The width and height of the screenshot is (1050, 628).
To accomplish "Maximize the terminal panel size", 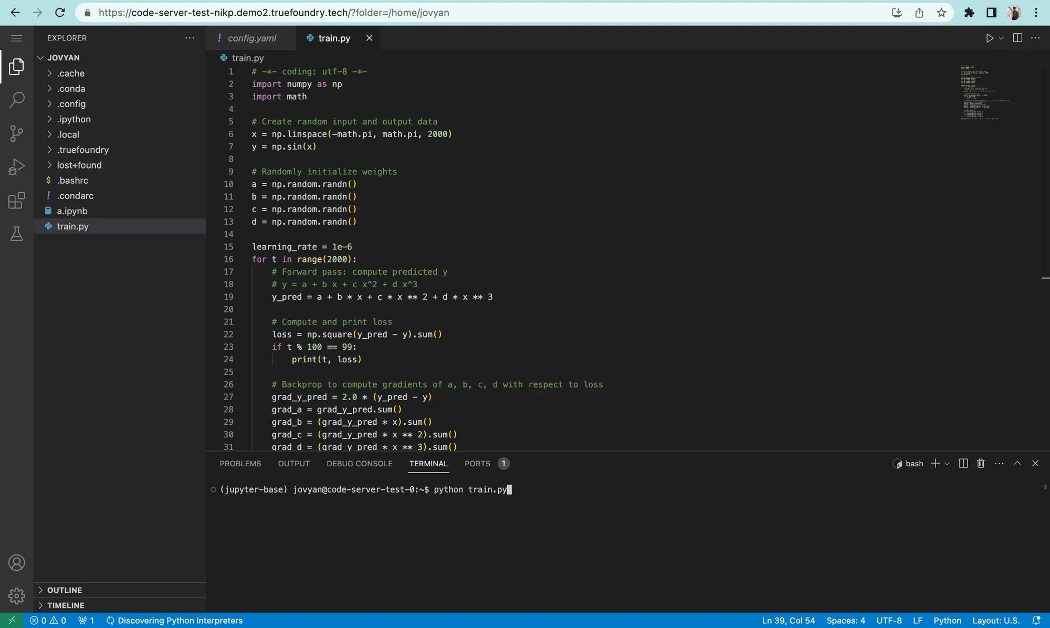I will [x=1017, y=463].
